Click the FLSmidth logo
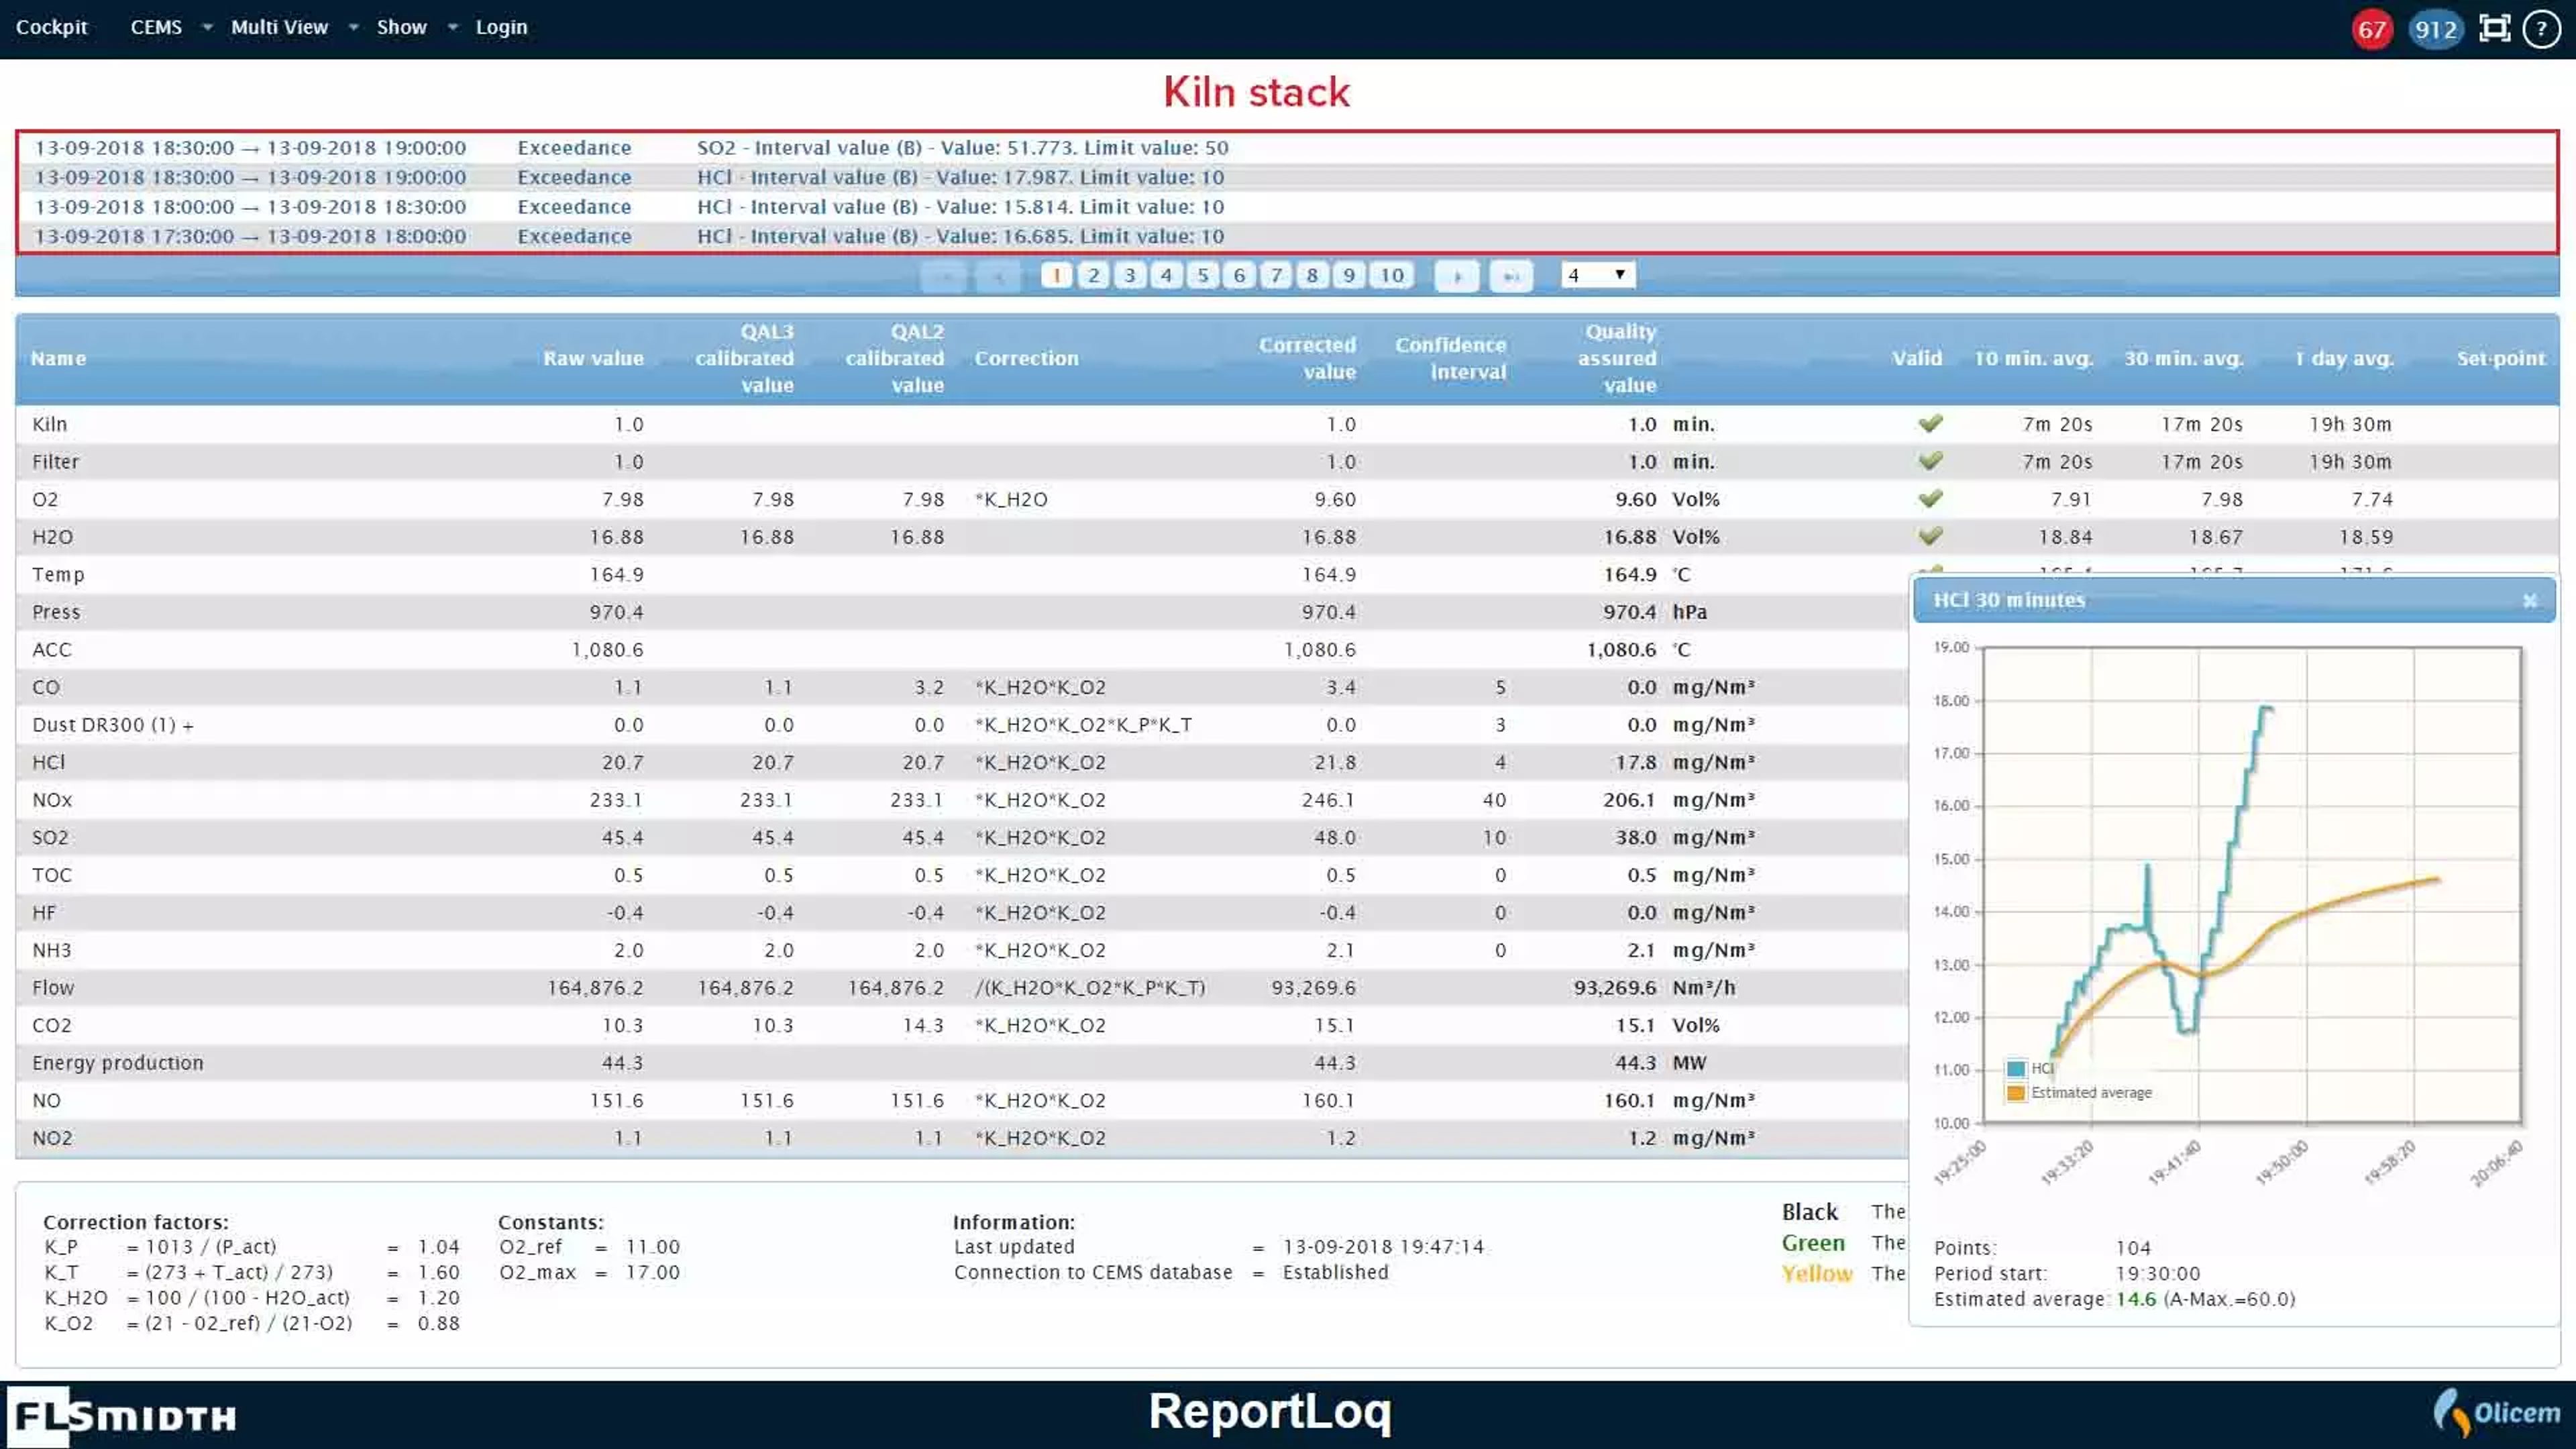2576x1449 pixels. click(122, 1415)
